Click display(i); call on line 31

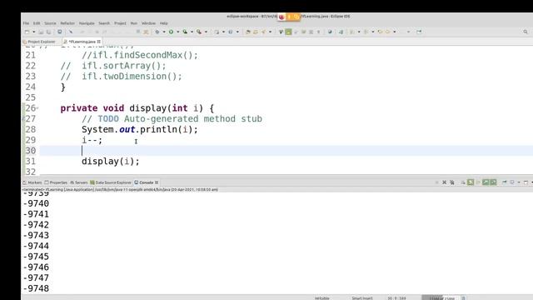point(111,161)
